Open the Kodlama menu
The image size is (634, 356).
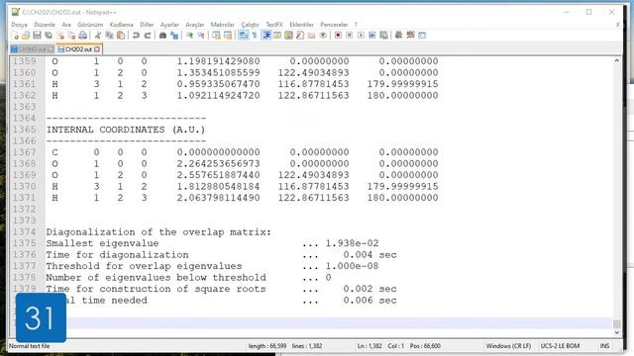pos(121,25)
